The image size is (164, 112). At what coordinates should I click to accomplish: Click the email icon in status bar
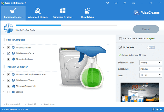click(160, 109)
